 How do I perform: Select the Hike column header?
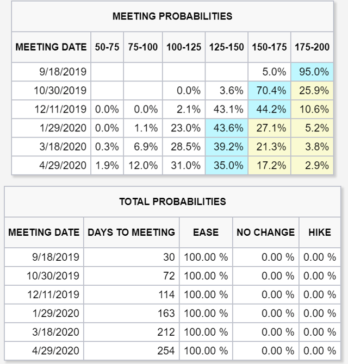(x=320, y=233)
